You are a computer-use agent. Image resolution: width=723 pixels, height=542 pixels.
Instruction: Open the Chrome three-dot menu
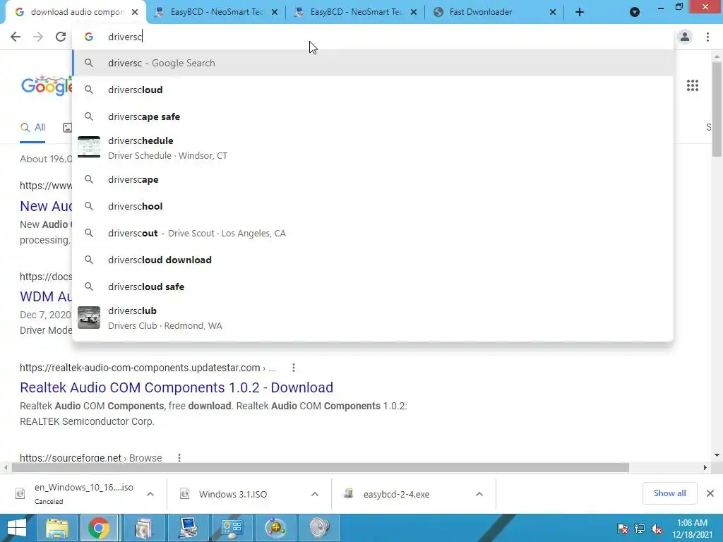tap(707, 37)
